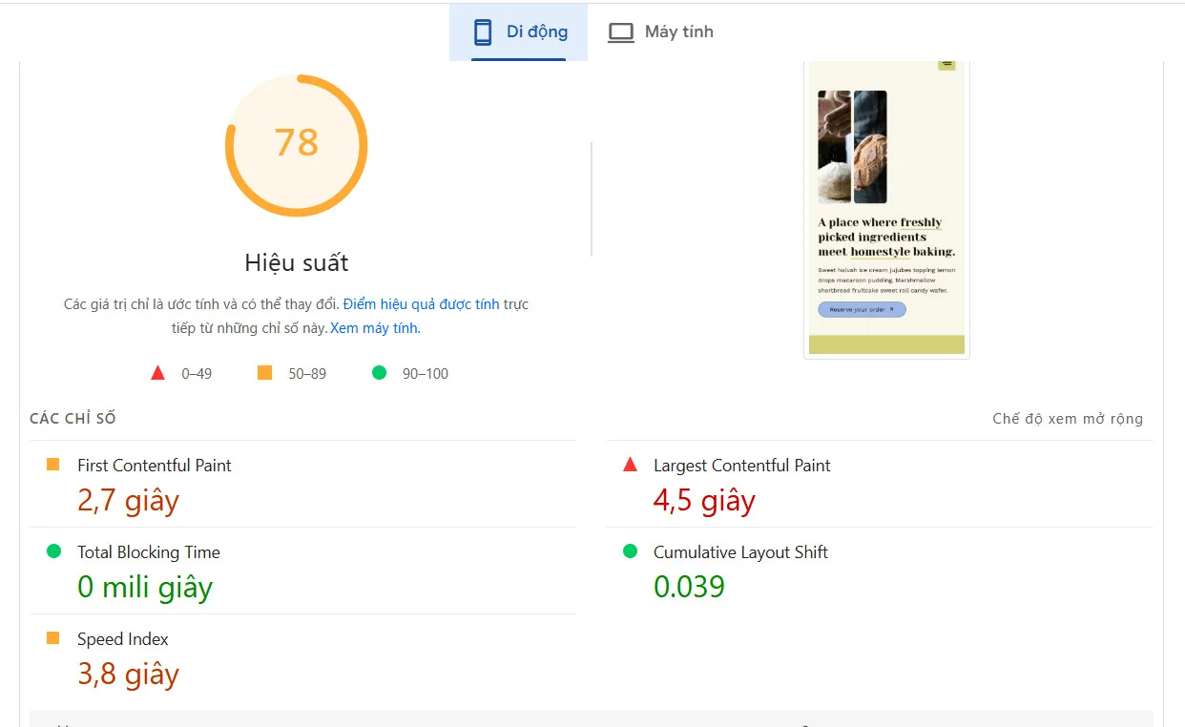This screenshot has width=1185, height=727.
Task: Click the laptop icon on Máy tính tab
Action: tap(621, 31)
